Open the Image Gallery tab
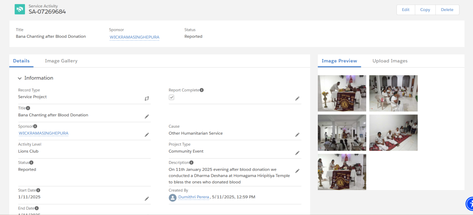The image size is (473, 215). [61, 61]
